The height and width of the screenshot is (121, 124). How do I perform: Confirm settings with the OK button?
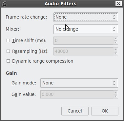105,111
